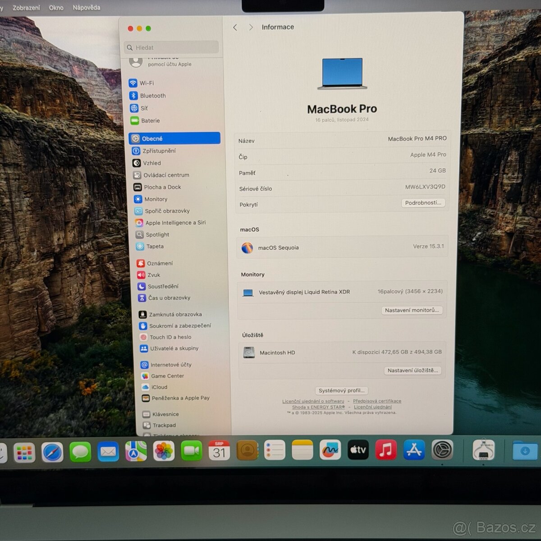Open Mail from the Dock

108,451
